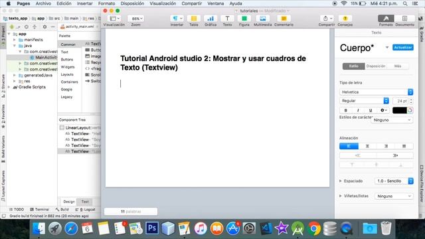Open the Formato menu in menu bar

(106, 3)
